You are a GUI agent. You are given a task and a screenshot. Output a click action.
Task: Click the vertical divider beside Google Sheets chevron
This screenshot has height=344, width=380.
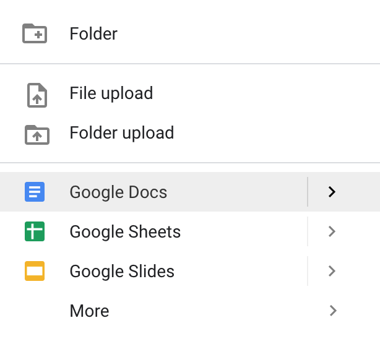308,231
